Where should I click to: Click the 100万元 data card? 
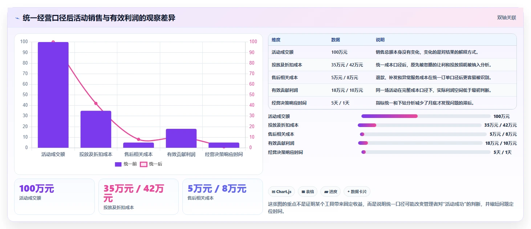tap(54, 197)
